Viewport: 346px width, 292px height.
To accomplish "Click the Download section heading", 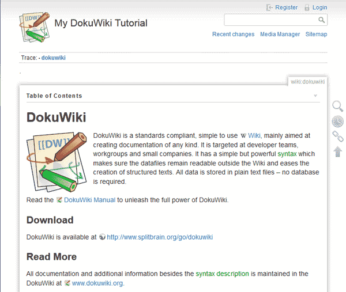I will click(x=50, y=220).
